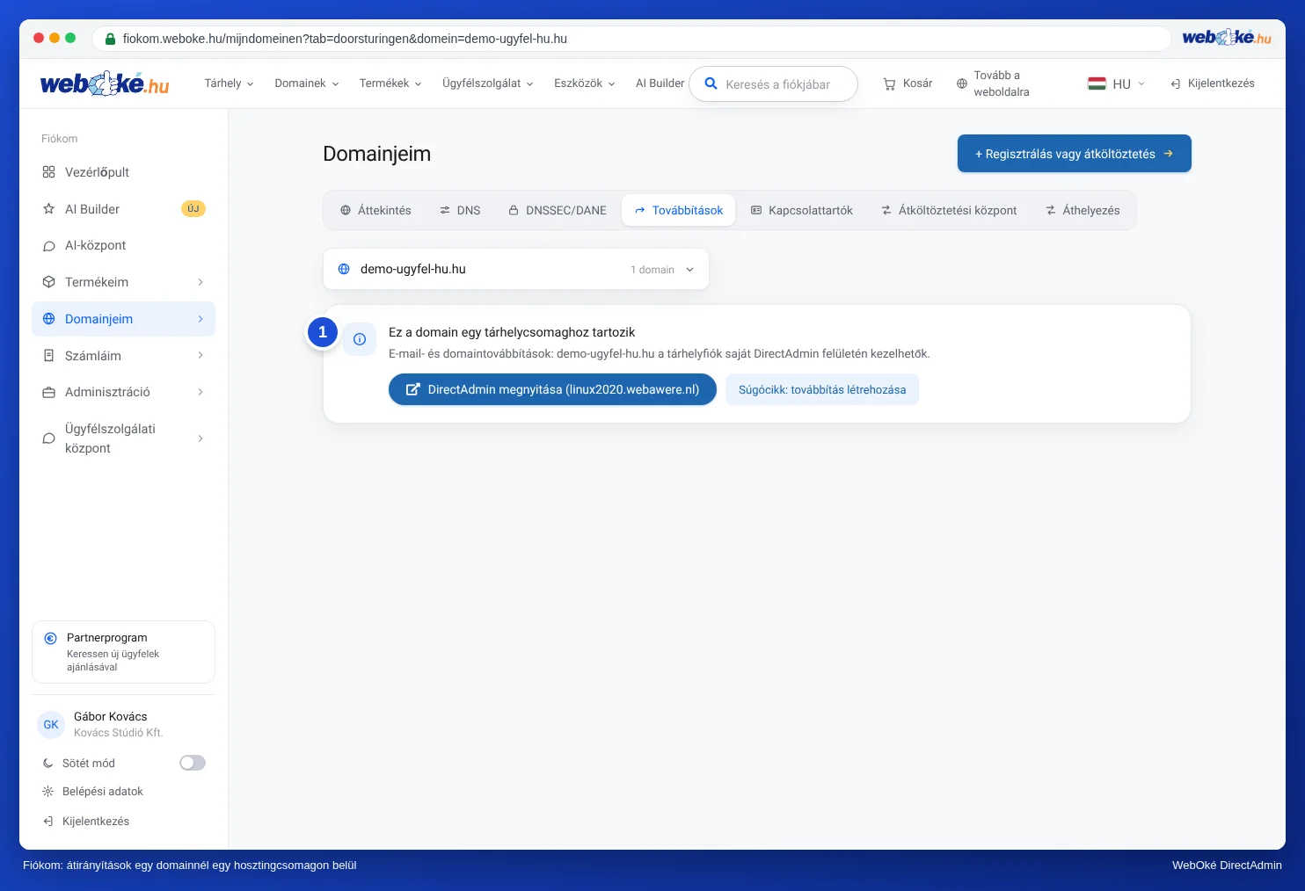Switch to the DNS tab
Screen dimensions: 1305x891
[460, 211]
